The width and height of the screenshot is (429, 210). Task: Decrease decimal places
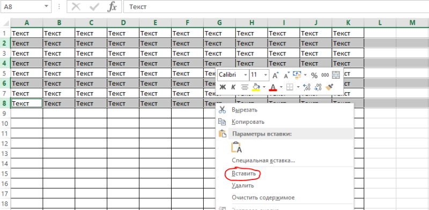[318, 87]
